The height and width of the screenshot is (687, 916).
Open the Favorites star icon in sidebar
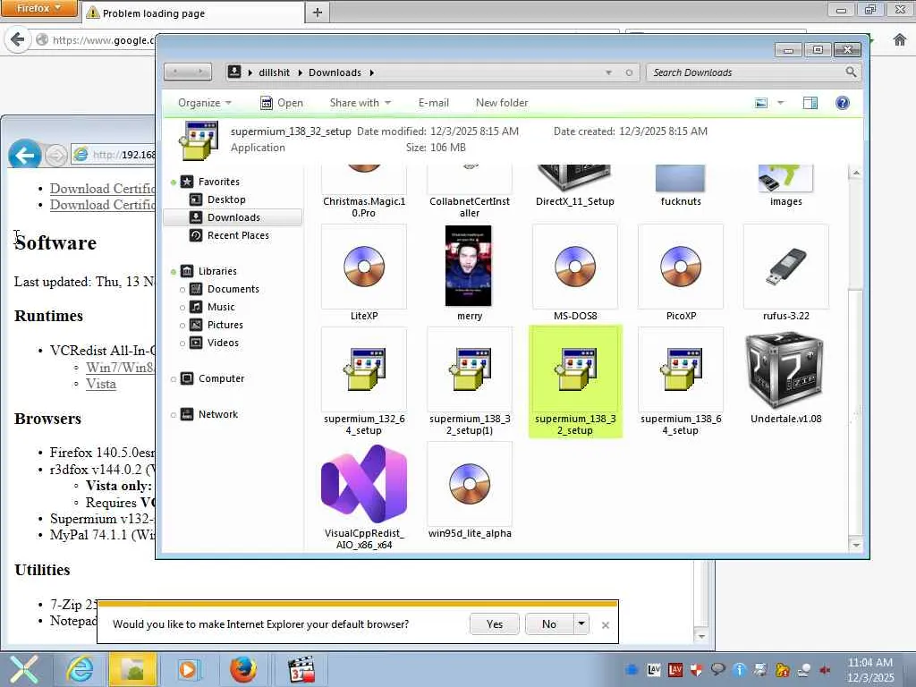(x=187, y=182)
